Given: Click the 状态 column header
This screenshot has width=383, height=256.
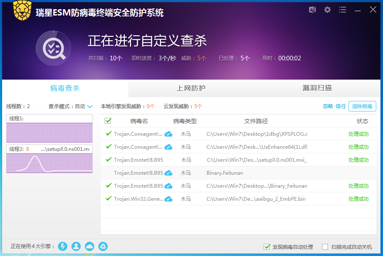Looking at the screenshot, I should tap(362, 121).
